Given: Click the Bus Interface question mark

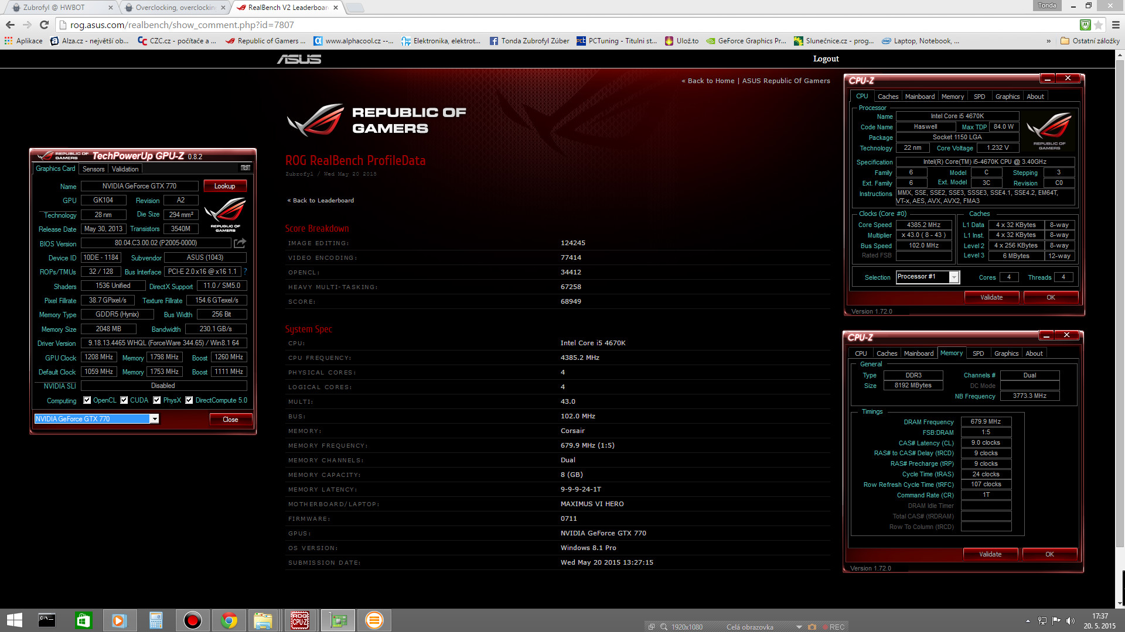Looking at the screenshot, I should coord(245,272).
